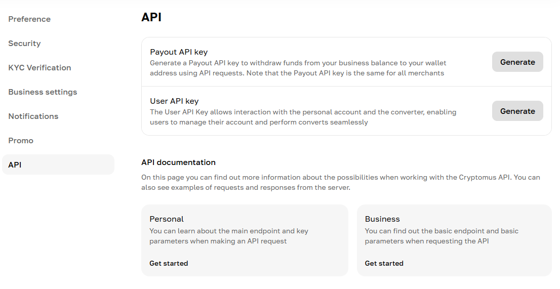560x289 pixels.
Task: Click the Payout API key heading
Action: 179,52
